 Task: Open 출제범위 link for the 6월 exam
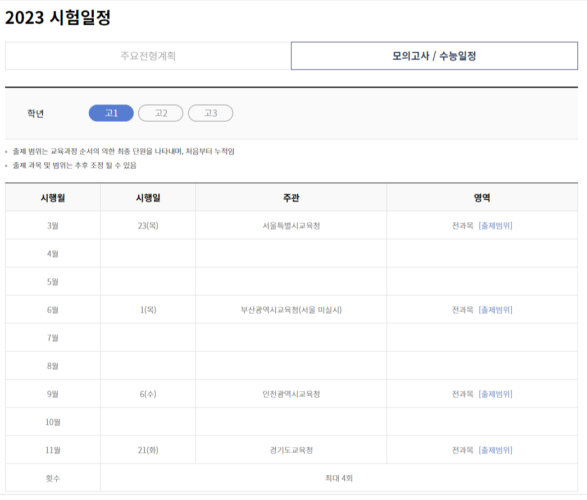click(x=495, y=310)
